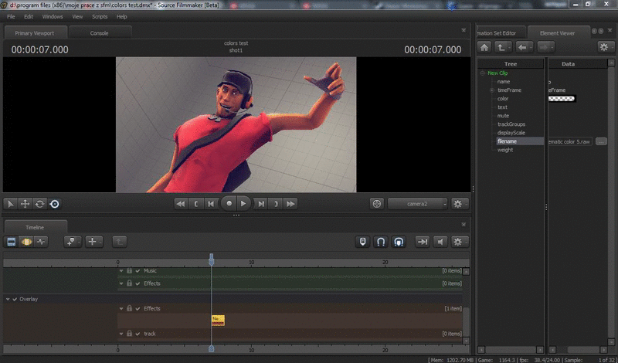Toggle visibility checkmark on Music track
The height and width of the screenshot is (363, 618).
click(138, 270)
